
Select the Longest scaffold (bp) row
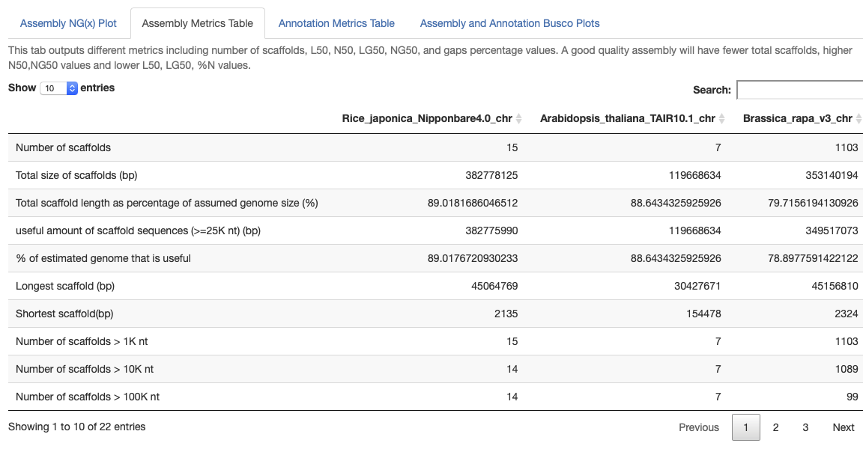point(65,286)
